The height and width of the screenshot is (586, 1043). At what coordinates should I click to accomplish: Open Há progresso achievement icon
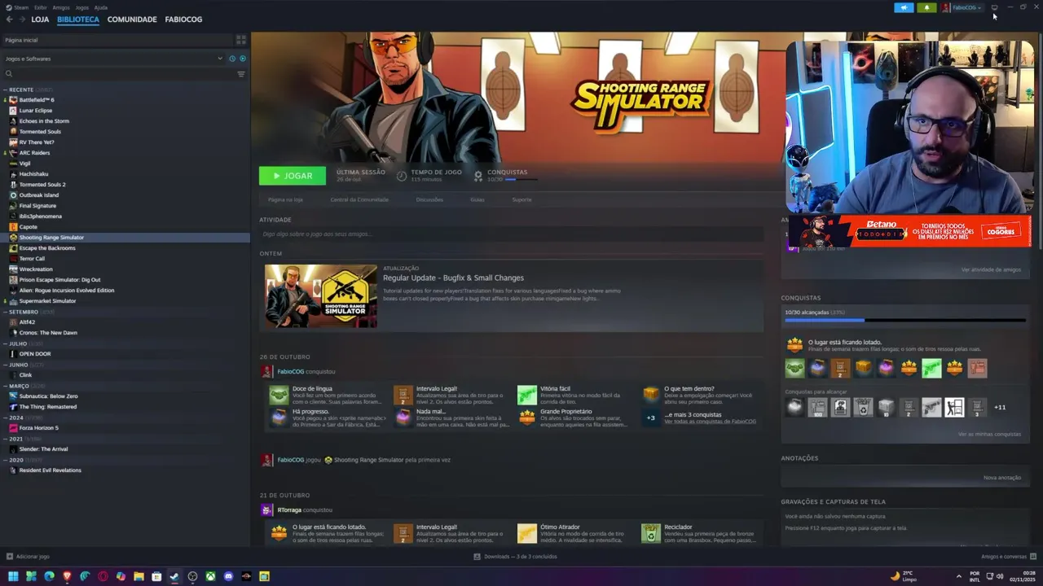coord(279,418)
